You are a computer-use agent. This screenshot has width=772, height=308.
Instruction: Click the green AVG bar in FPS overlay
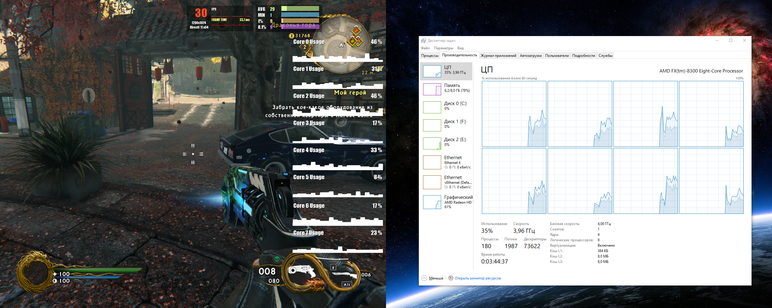300,9
